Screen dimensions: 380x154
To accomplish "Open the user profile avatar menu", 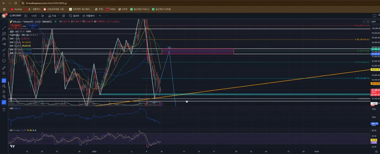I will click(4, 15).
